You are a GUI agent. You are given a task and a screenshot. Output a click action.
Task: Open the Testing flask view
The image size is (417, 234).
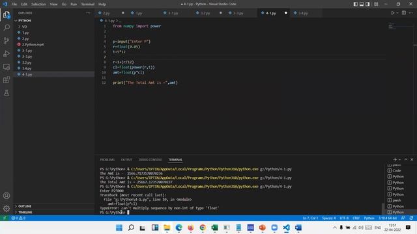(7, 92)
